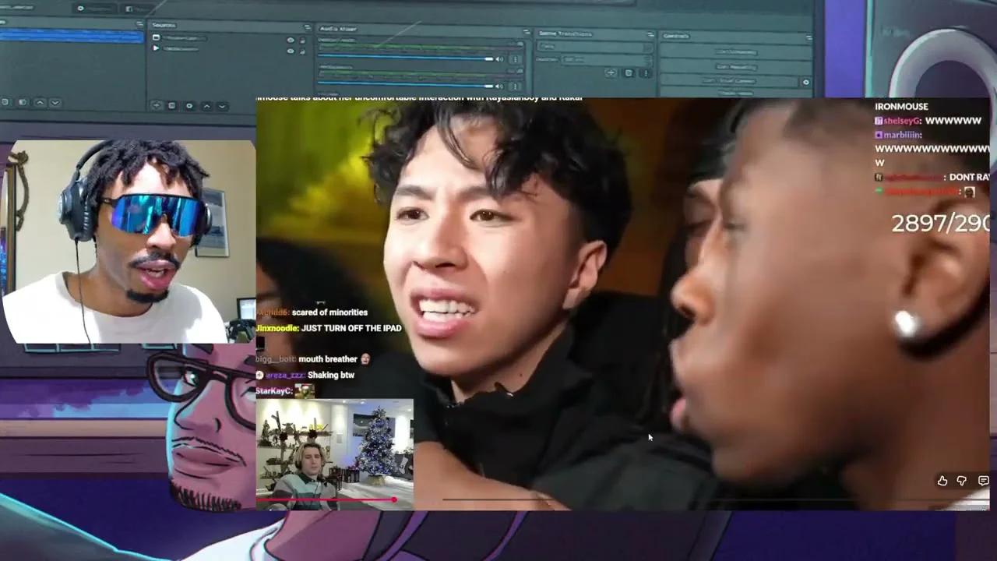This screenshot has height=561, width=997.
Task: Click chat message 'mouth breather'
Action: click(x=327, y=359)
